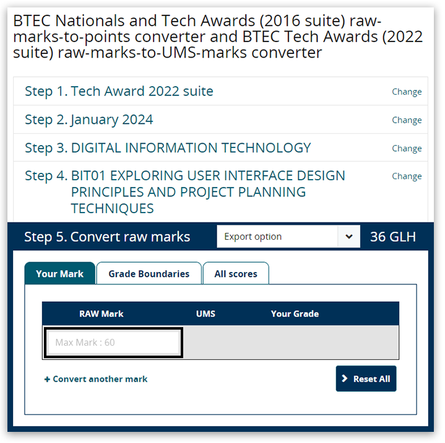
Task: Click Change link for Step 1 Tech Award
Action: tap(406, 92)
